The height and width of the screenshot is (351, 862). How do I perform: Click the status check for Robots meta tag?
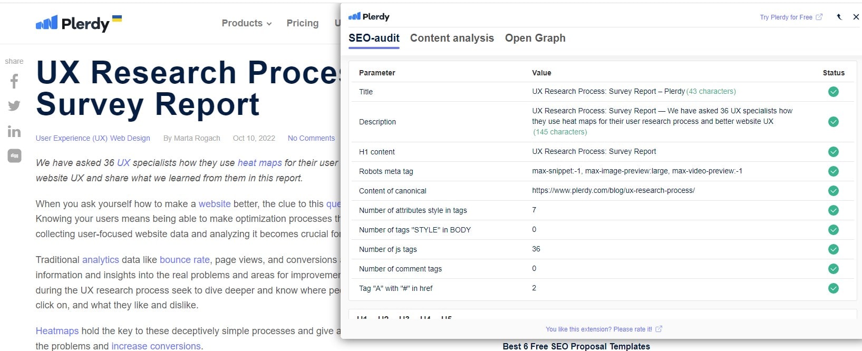click(x=833, y=171)
